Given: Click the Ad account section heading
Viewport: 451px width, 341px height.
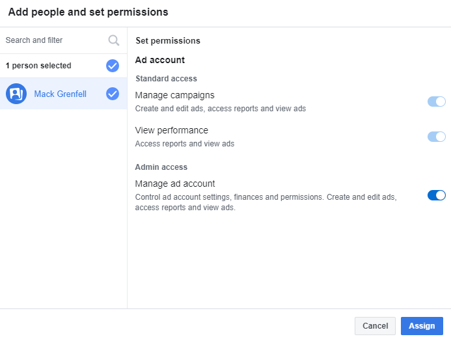Looking at the screenshot, I should [160, 60].
